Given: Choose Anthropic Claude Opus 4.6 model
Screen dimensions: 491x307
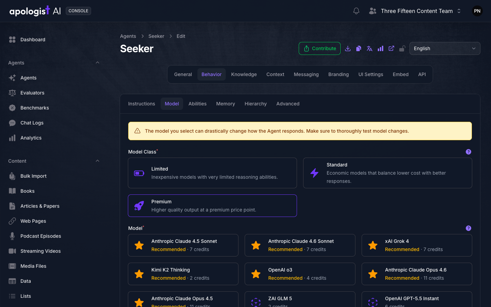Looking at the screenshot, I should coord(417,274).
